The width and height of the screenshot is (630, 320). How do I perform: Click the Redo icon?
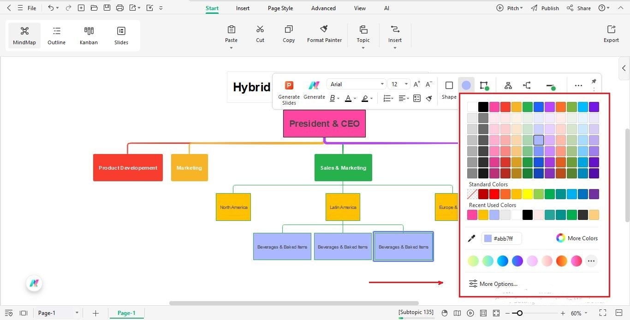(69, 8)
